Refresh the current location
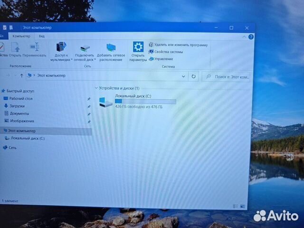This screenshot has width=304, height=228. [x=193, y=76]
